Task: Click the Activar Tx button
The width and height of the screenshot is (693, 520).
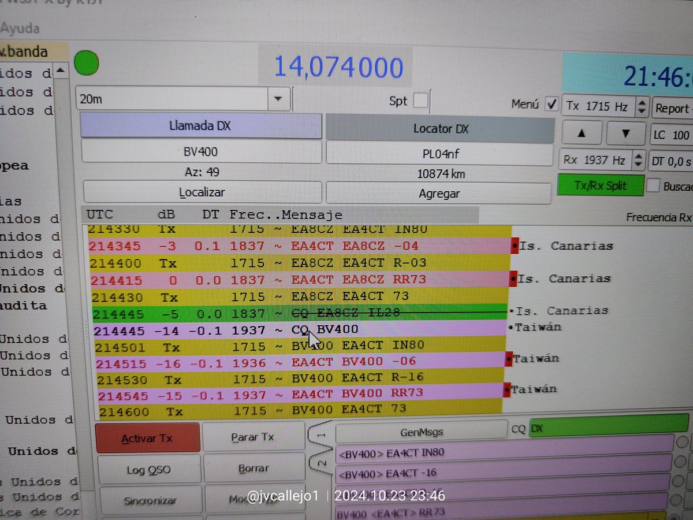Action: tap(147, 438)
